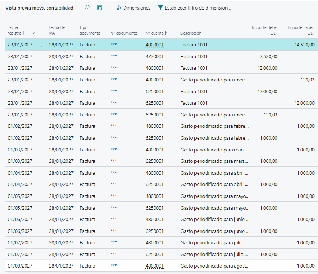Expand the Fecha registro column dropdown chevron
318x274 pixels.
[x=33, y=33]
